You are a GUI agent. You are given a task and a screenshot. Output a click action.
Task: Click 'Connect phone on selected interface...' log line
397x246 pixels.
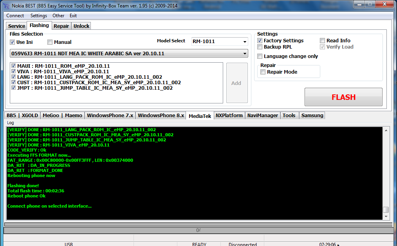[49, 206]
